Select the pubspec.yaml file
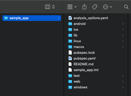The height and width of the screenshot is (96, 131). (x=96, y=58)
